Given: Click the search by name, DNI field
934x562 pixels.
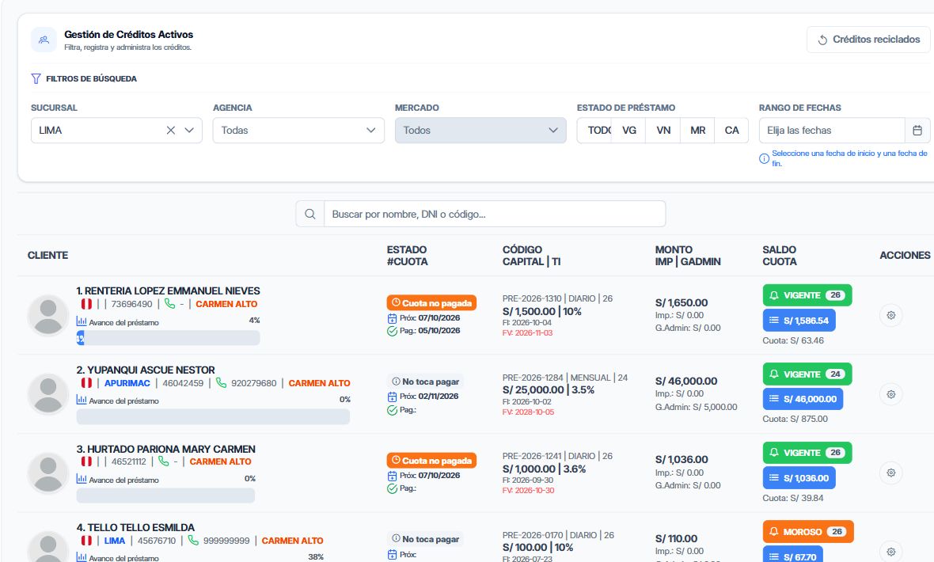Looking at the screenshot, I should click(x=495, y=214).
